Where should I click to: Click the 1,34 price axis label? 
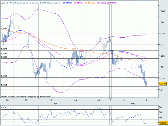pos(162,22)
